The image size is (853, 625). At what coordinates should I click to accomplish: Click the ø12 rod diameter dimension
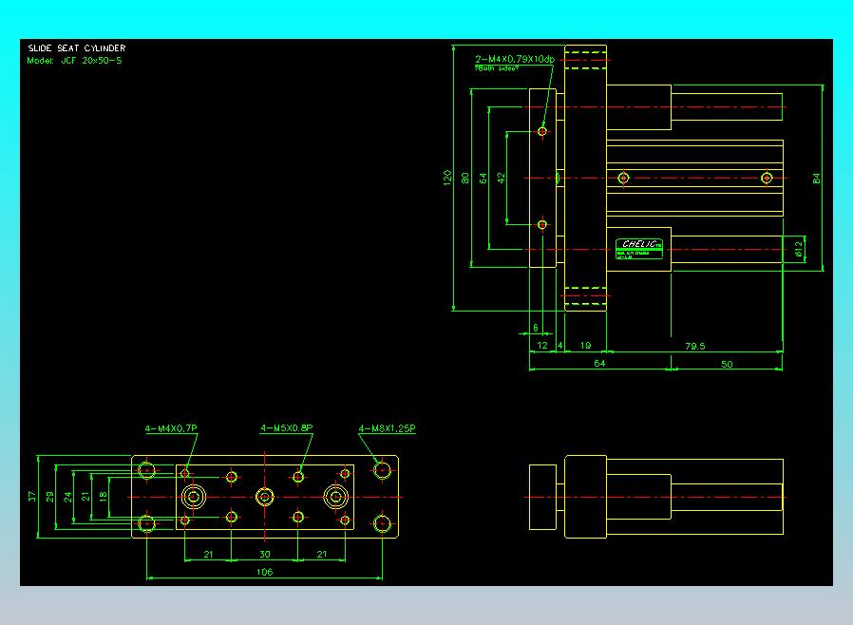799,249
